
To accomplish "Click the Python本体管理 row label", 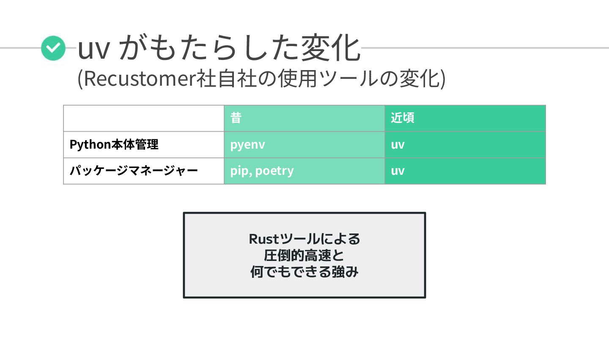I will [144, 145].
